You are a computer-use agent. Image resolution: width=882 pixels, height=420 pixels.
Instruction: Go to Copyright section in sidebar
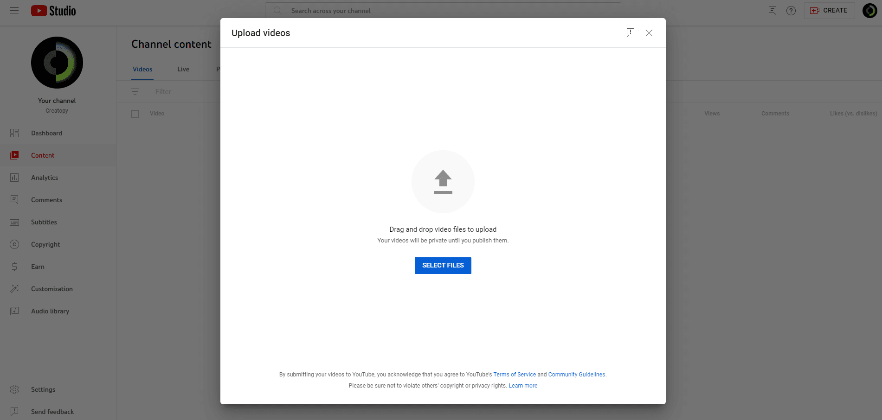tap(45, 244)
